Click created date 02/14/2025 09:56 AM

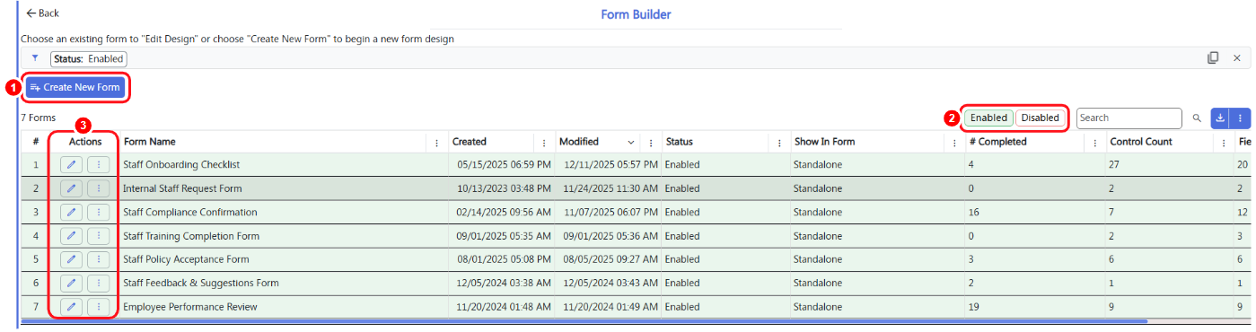(x=504, y=213)
